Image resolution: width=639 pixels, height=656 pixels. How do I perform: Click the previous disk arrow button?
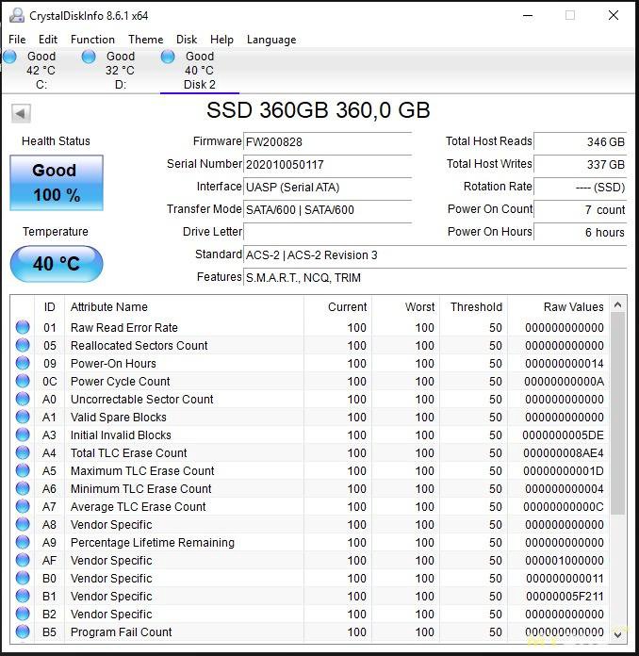(x=21, y=113)
